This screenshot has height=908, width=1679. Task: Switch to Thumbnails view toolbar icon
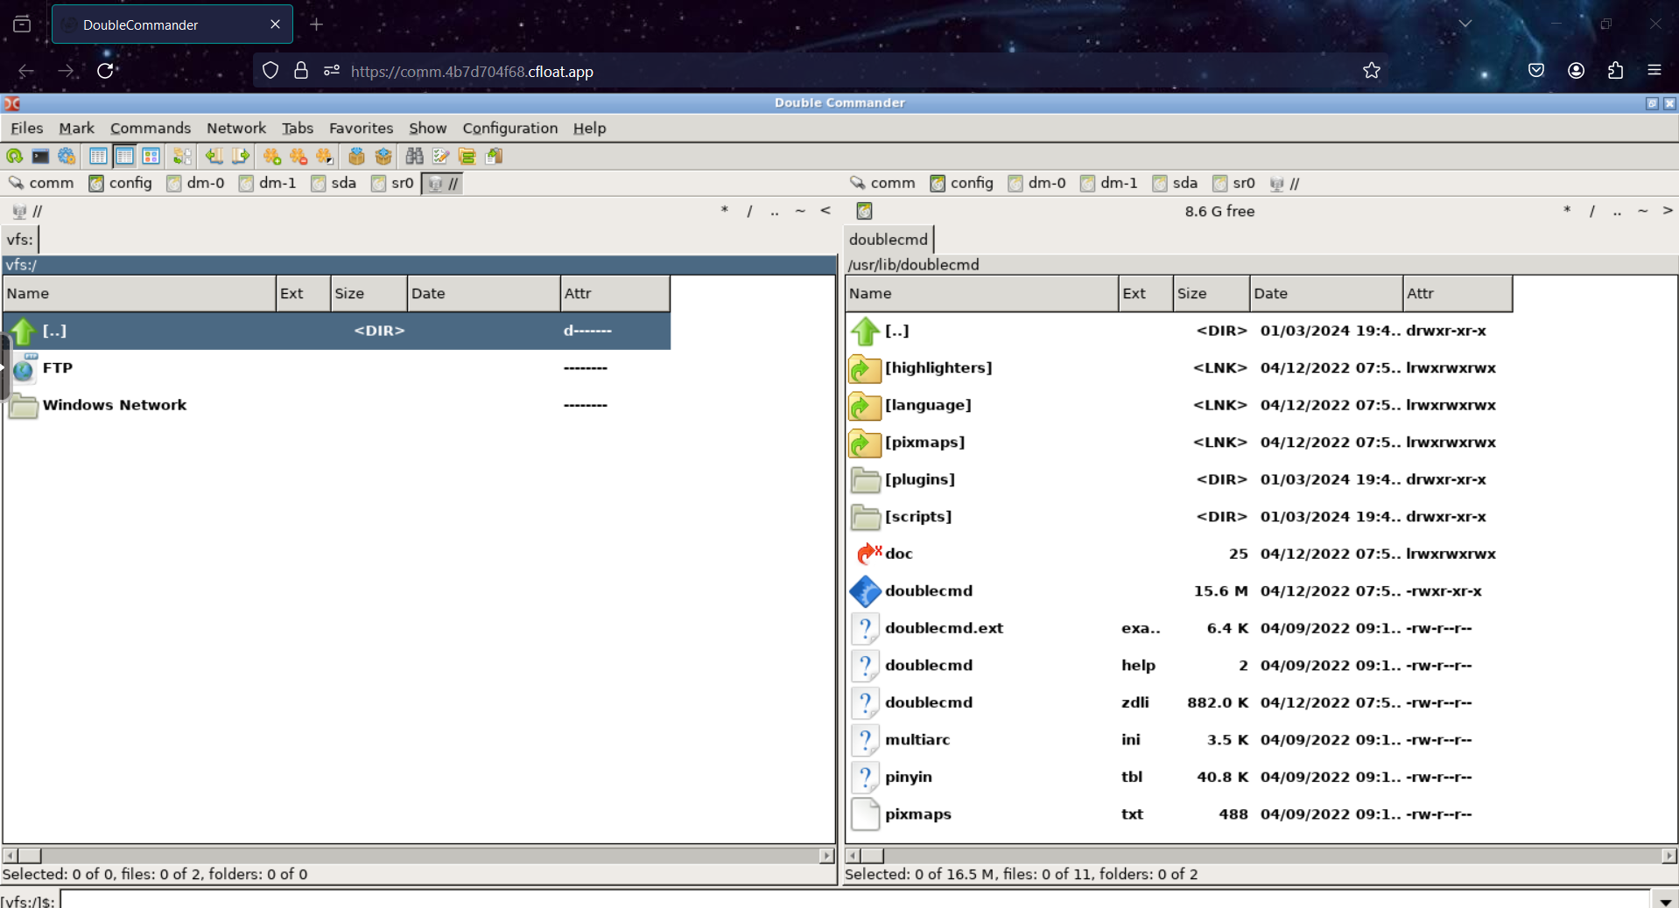click(151, 156)
